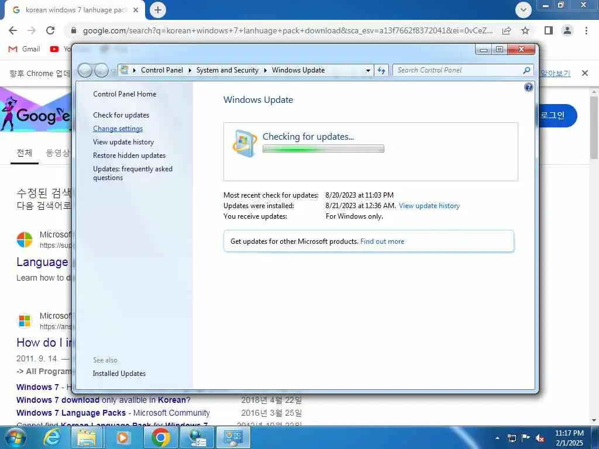Open Action Center flag tray icon
599x449 pixels.
coord(526,438)
